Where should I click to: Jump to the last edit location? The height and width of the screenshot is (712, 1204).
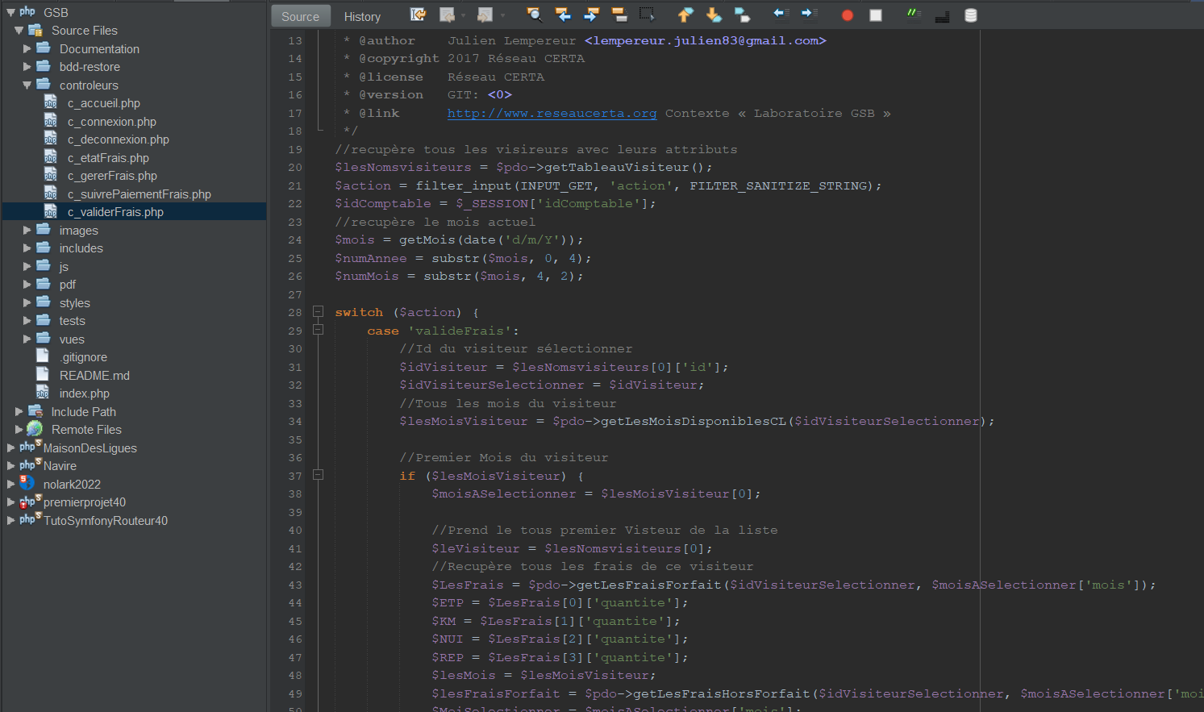point(418,15)
